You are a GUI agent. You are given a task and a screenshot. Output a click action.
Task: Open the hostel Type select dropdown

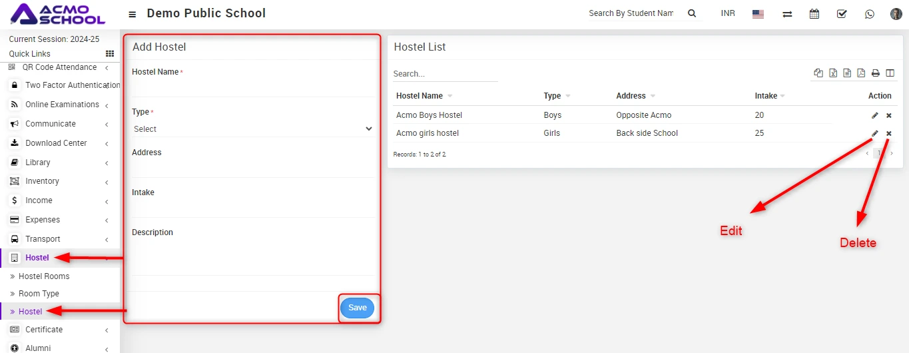coord(252,129)
